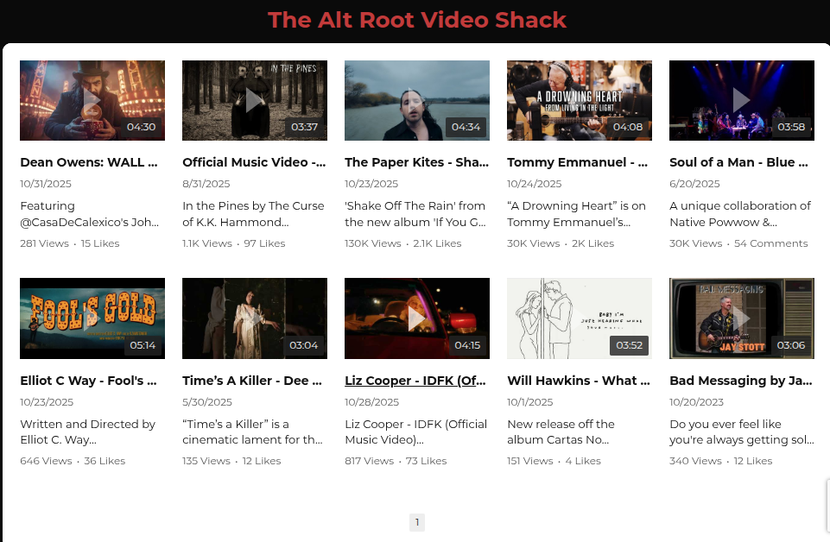Image resolution: width=830 pixels, height=542 pixels.
Task: Click The Alt Root Video Shack heading
Action: (417, 20)
